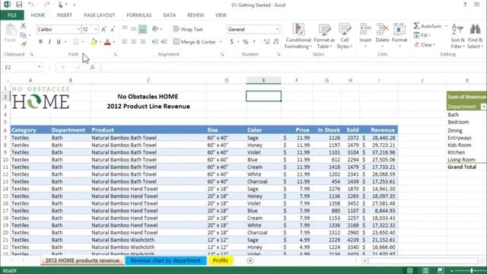Viewport: 487px width, 274px height.
Task: Click Increase Decimal
Action: click(x=266, y=42)
